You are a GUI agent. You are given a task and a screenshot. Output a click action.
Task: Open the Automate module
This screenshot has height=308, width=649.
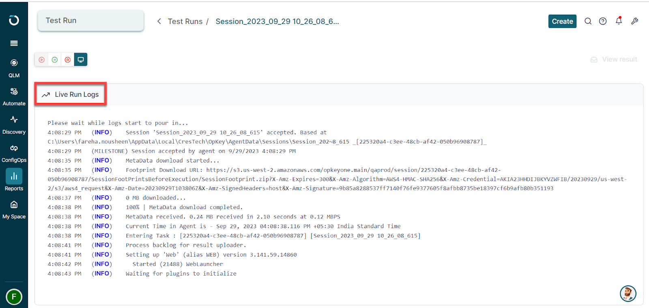pos(14,96)
